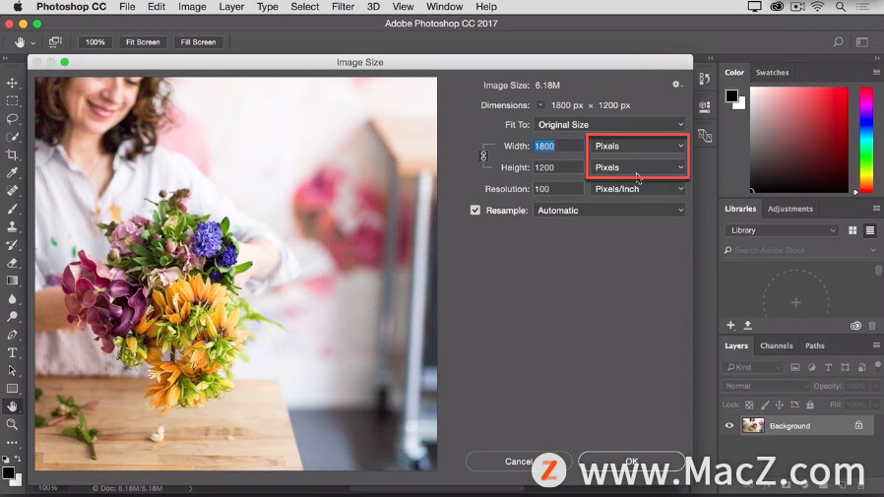Open the layer Kind filter dropdown

click(x=753, y=367)
